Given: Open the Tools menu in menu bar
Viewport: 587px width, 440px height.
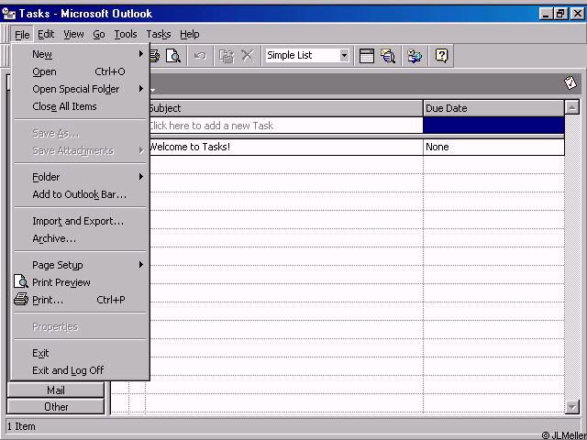Looking at the screenshot, I should pos(126,34).
